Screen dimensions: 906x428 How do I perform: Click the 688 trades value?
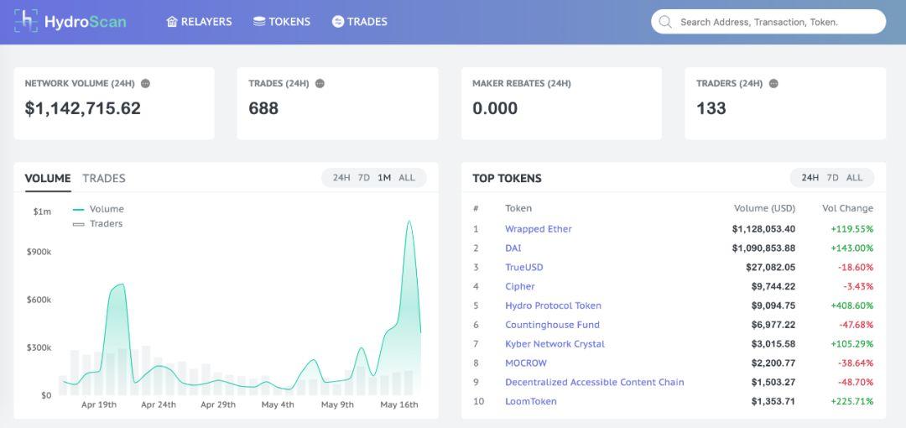[x=263, y=108]
